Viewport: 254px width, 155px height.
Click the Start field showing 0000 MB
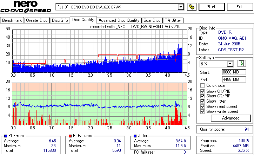pyautogui.click(x=234, y=72)
